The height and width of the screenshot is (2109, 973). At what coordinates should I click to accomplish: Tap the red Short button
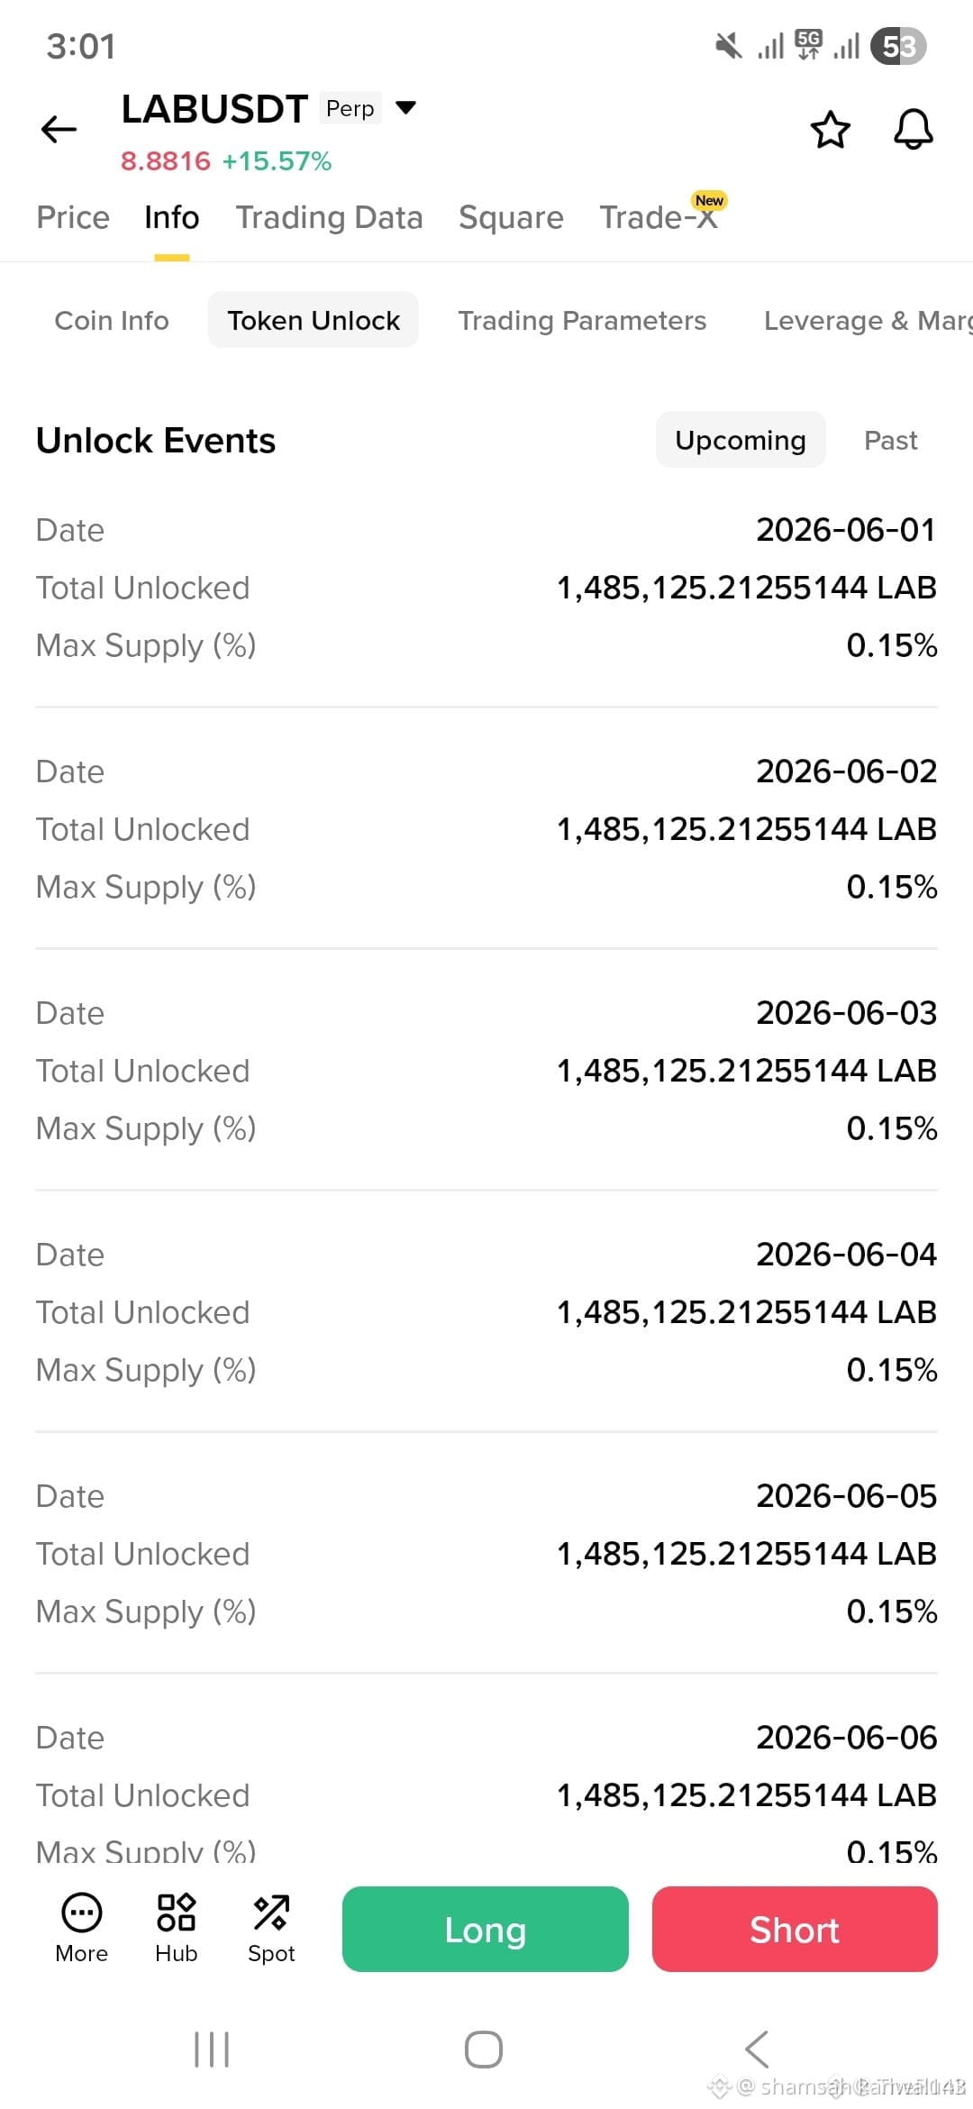pos(795,1930)
